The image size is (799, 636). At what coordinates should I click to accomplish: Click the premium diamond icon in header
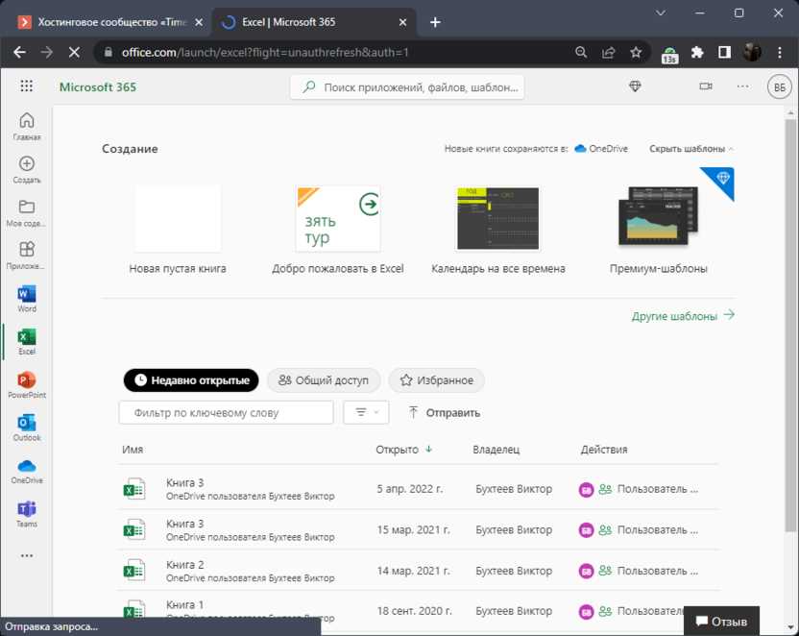coord(635,86)
